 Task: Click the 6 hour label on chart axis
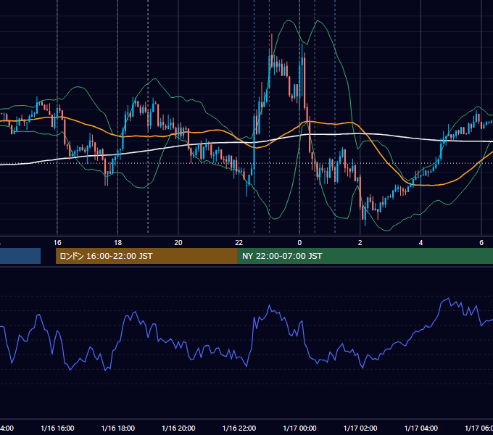[x=481, y=243]
